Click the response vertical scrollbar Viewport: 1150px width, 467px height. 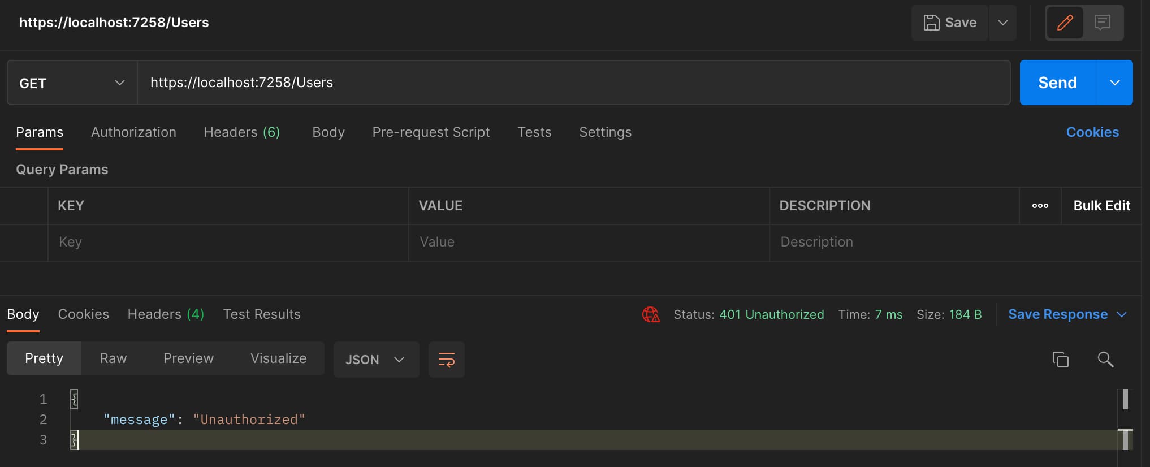click(1125, 420)
